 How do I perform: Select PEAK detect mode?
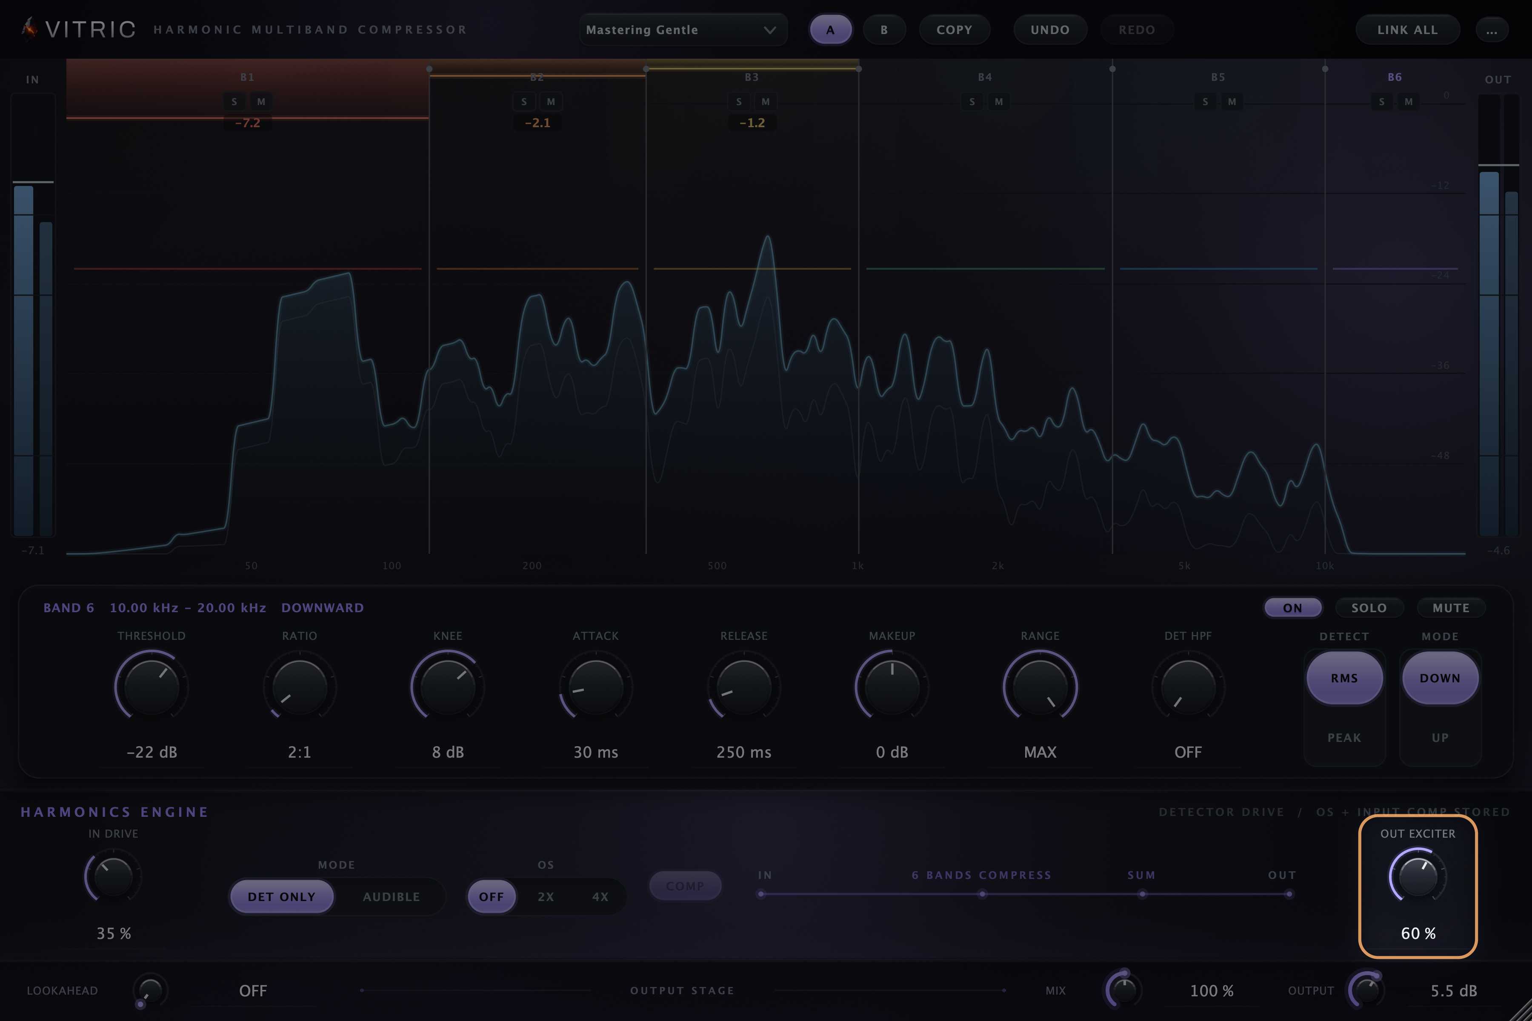[1344, 737]
